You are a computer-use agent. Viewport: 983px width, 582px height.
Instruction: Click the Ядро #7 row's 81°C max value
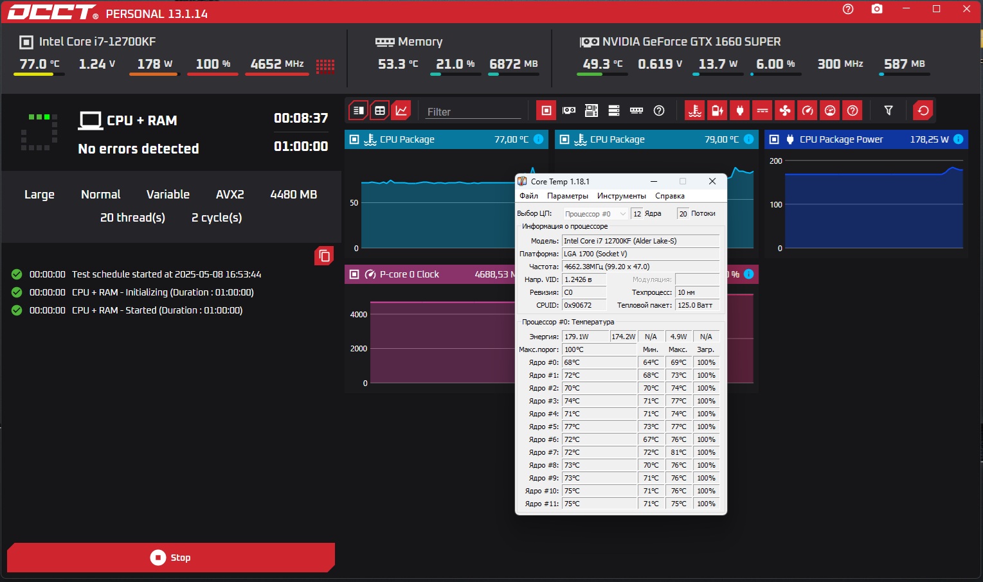(678, 452)
